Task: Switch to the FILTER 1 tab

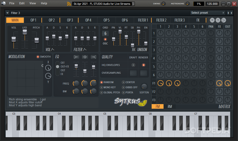Action: 143,20
